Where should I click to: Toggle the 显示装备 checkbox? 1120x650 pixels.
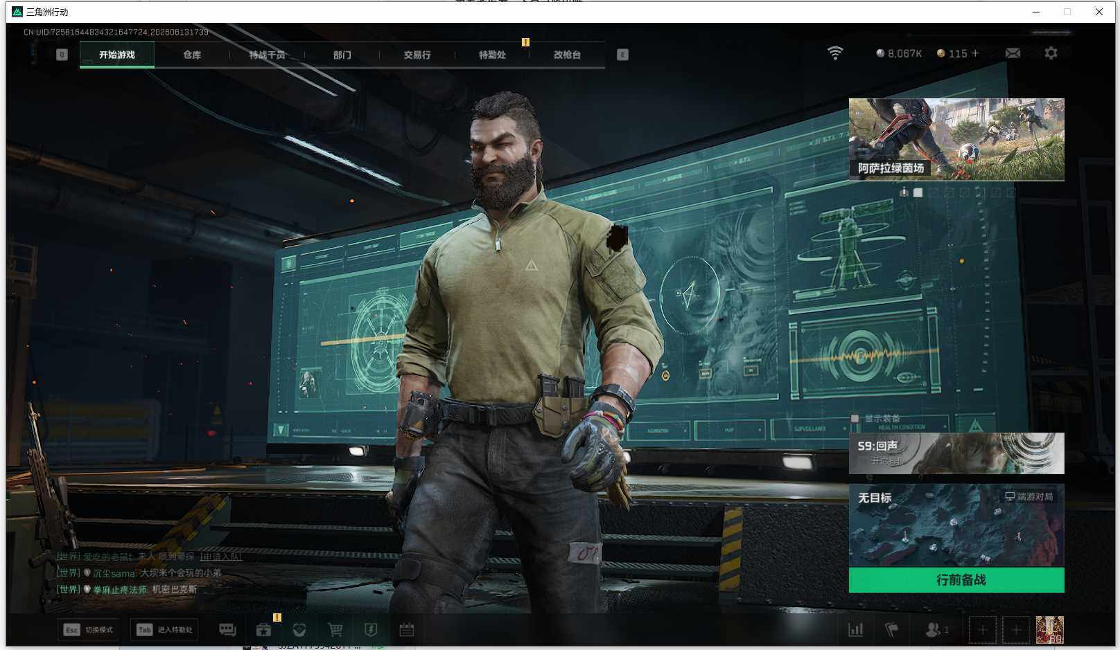click(855, 418)
